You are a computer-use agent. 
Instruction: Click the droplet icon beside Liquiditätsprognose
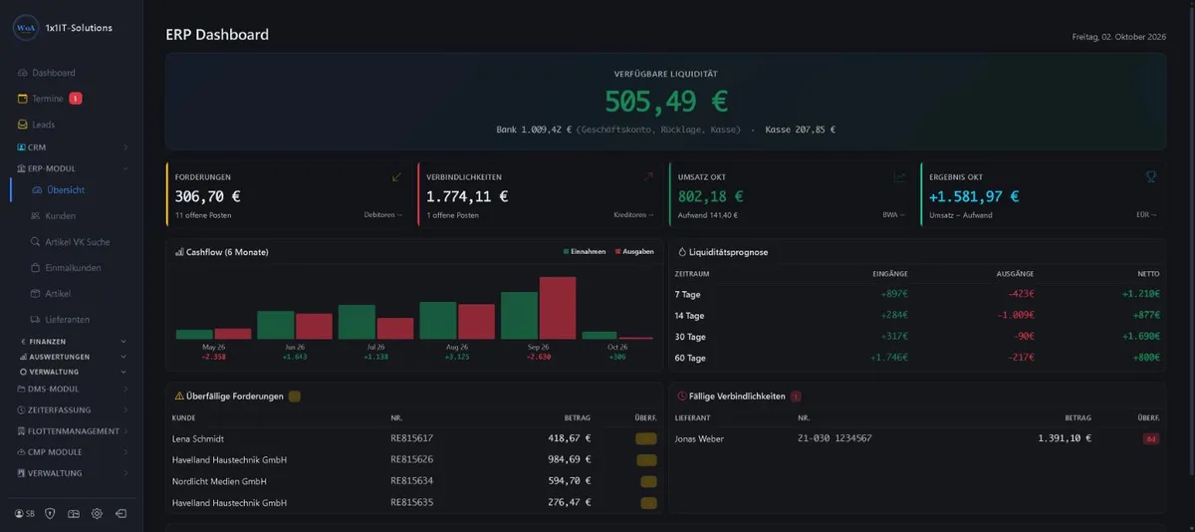[681, 252]
